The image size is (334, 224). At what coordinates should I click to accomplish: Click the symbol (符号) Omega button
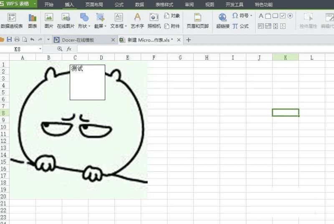(x=240, y=15)
